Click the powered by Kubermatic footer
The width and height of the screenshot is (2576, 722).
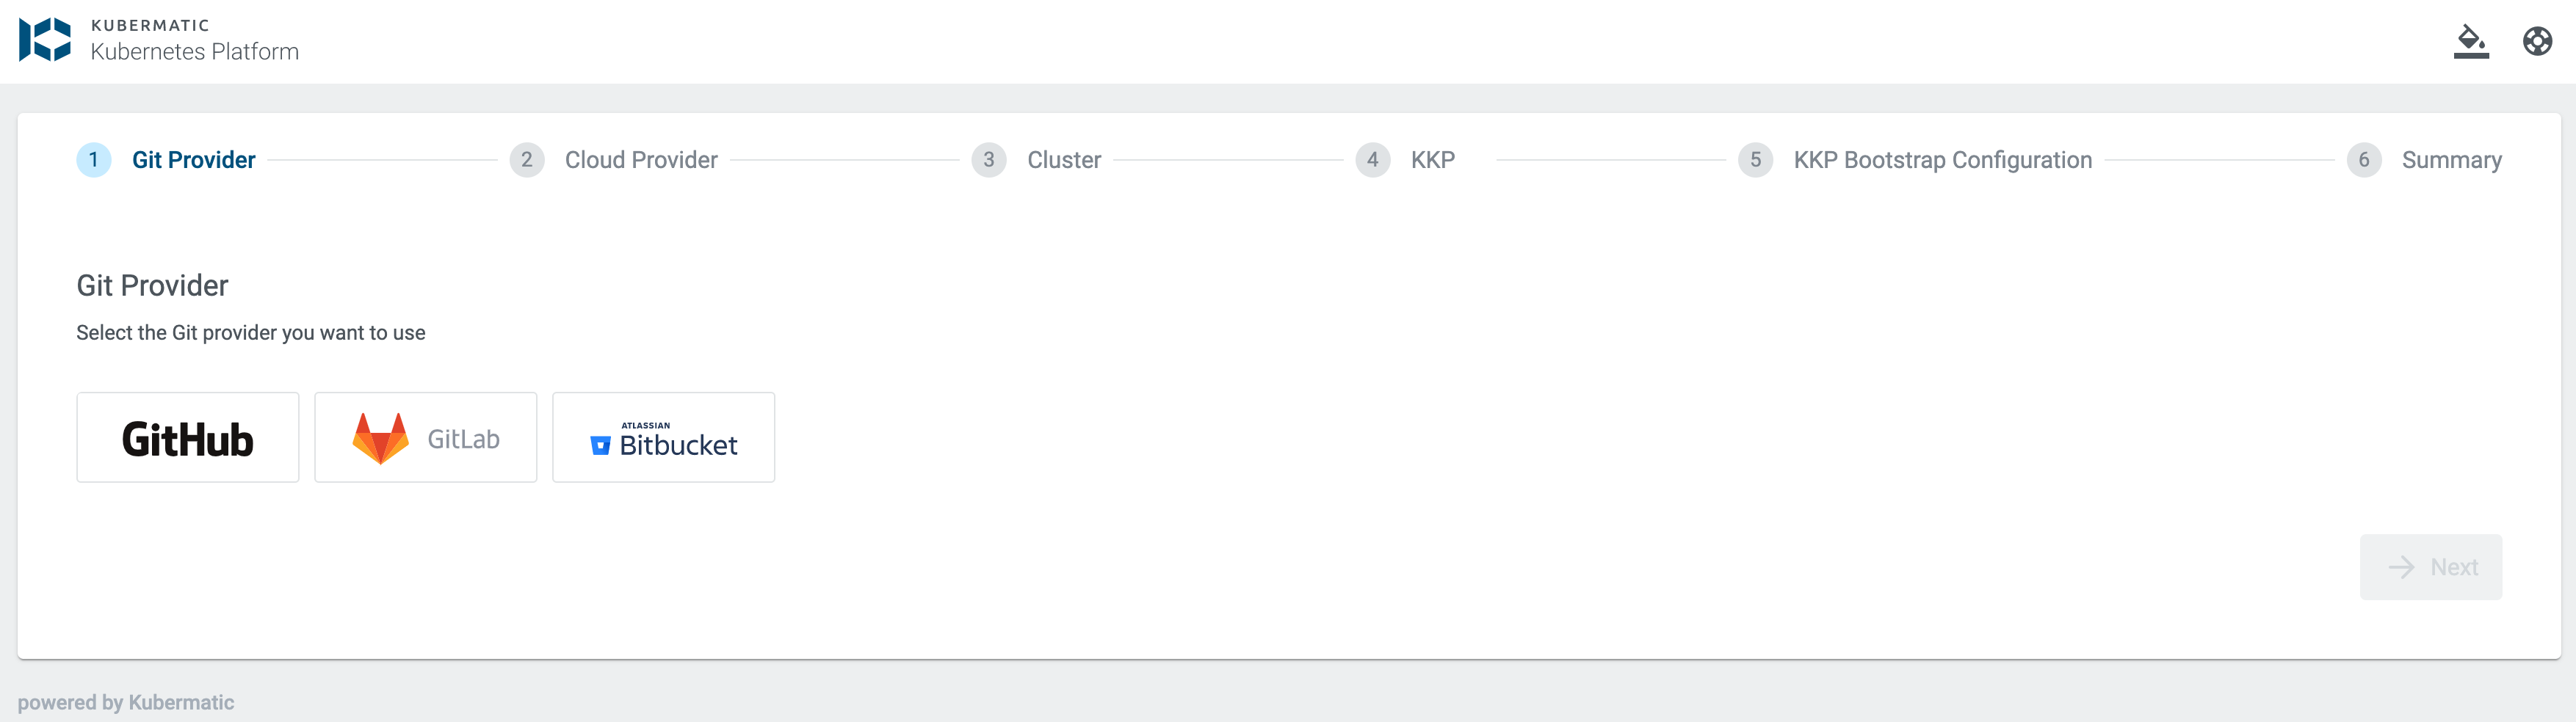click(x=126, y=702)
